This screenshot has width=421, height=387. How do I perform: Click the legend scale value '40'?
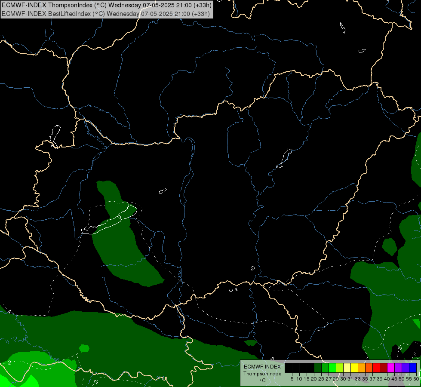coord(387,379)
